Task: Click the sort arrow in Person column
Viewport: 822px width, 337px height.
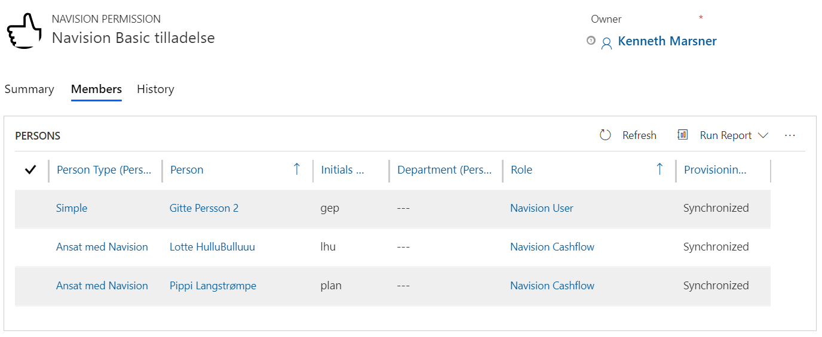Action: point(296,169)
